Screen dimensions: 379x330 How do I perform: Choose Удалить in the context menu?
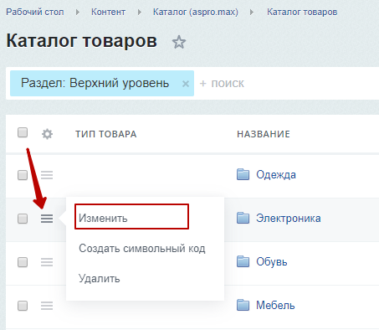[x=100, y=278]
